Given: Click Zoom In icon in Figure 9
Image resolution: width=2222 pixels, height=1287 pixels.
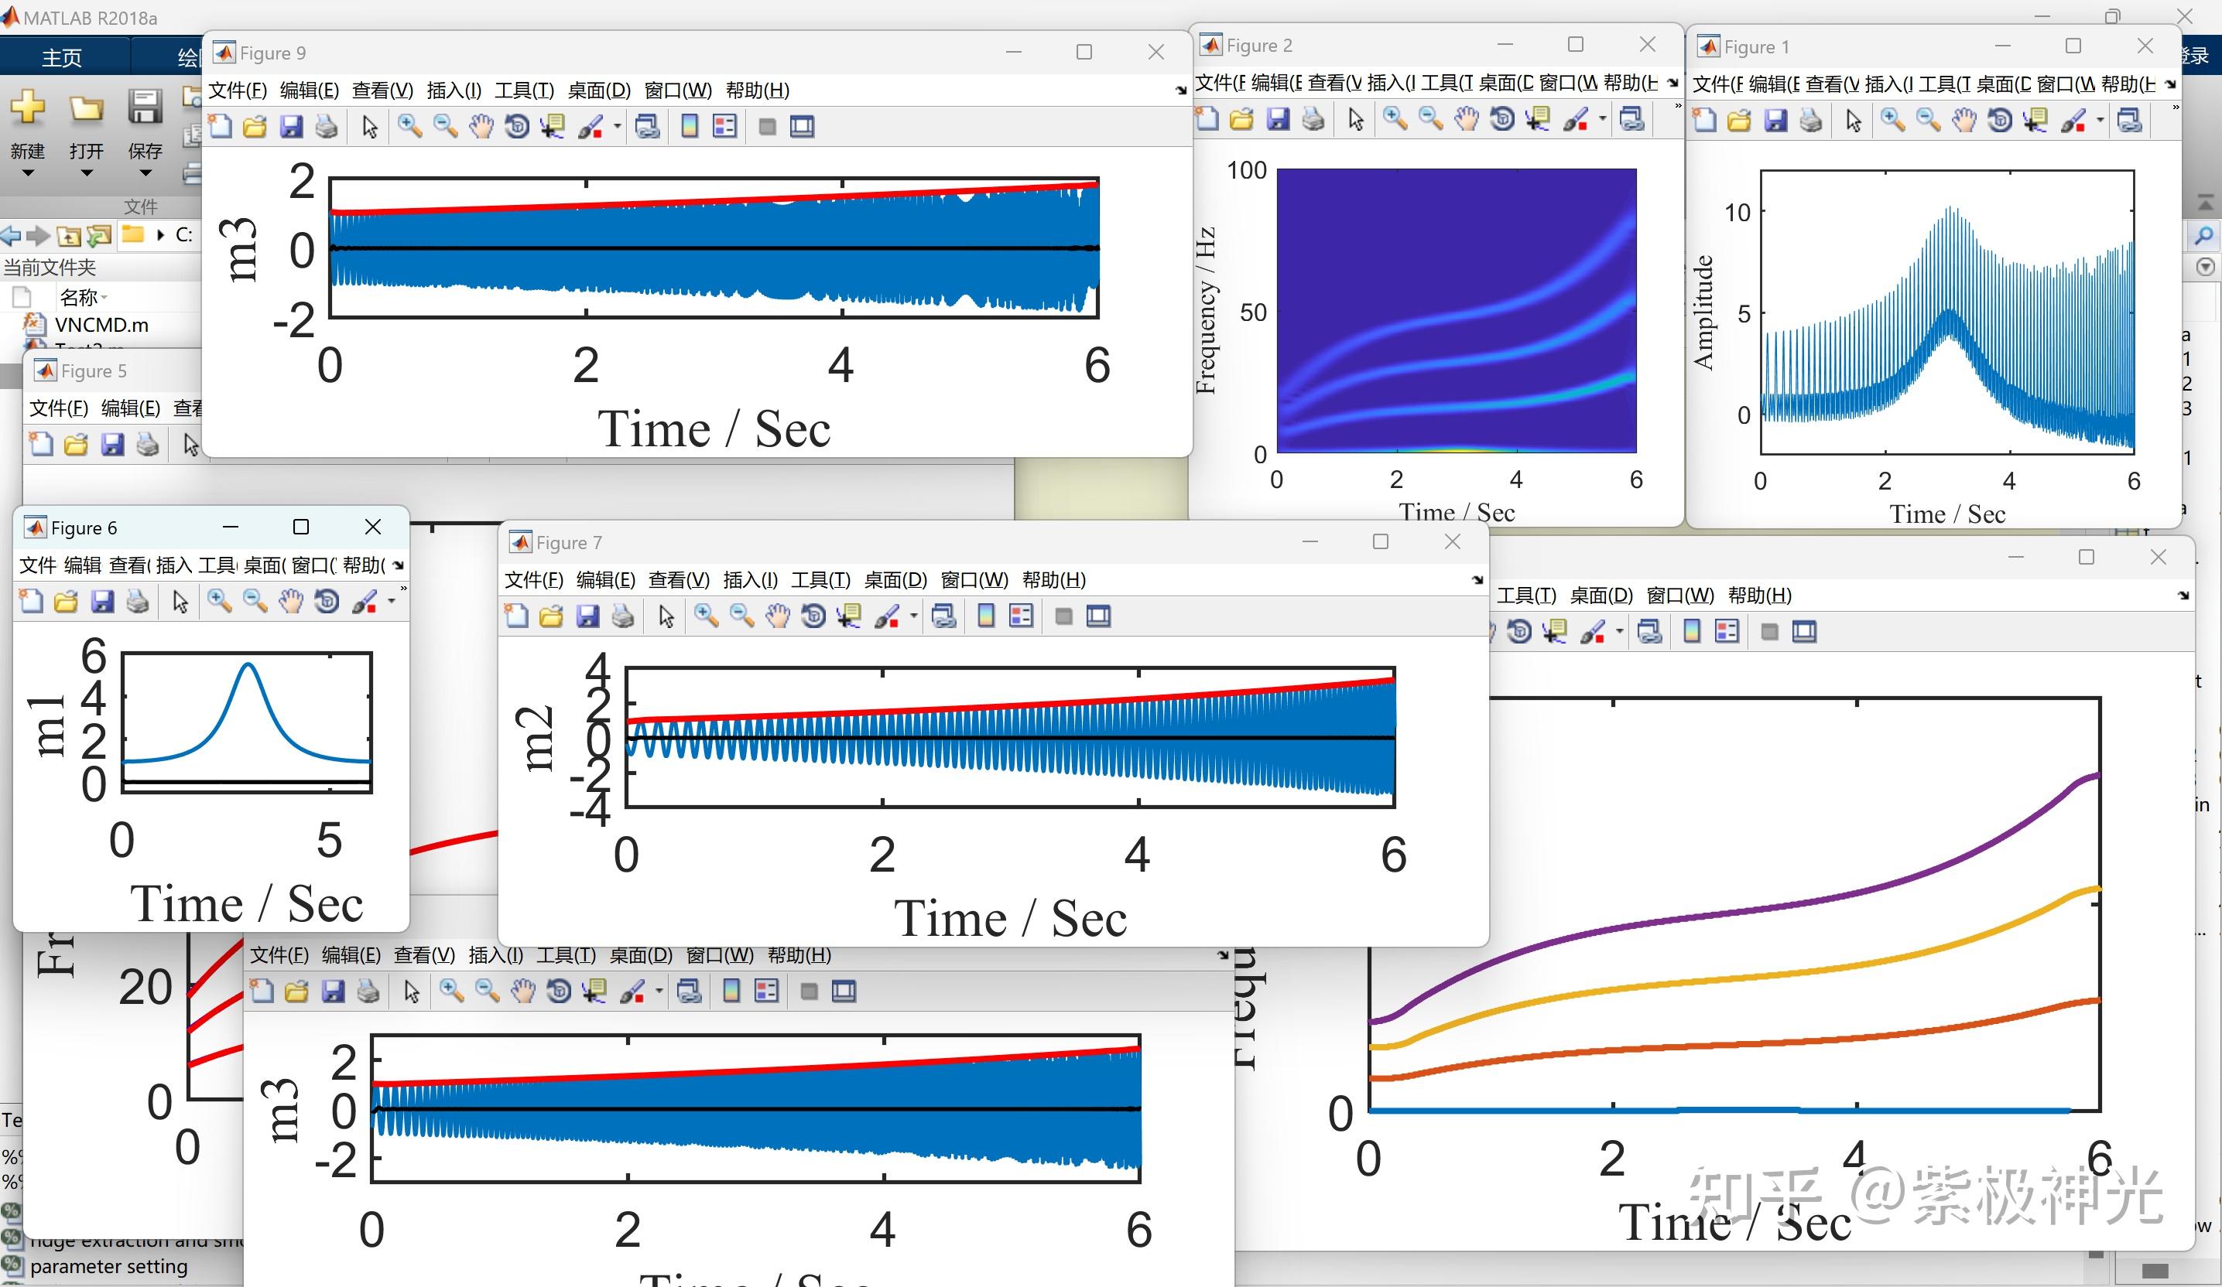Looking at the screenshot, I should pyautogui.click(x=409, y=126).
